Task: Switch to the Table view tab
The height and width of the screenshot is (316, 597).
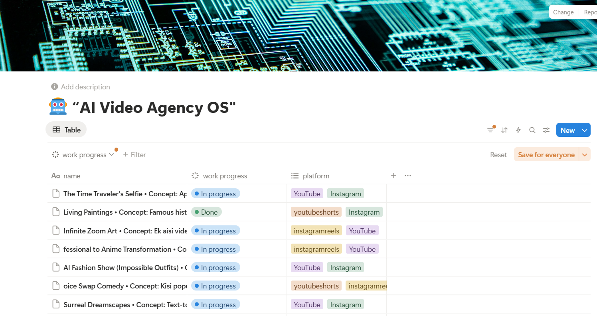Action: (66, 129)
